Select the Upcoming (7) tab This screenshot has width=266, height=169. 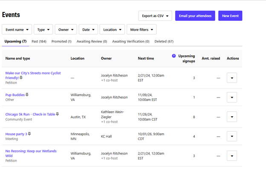(15, 41)
